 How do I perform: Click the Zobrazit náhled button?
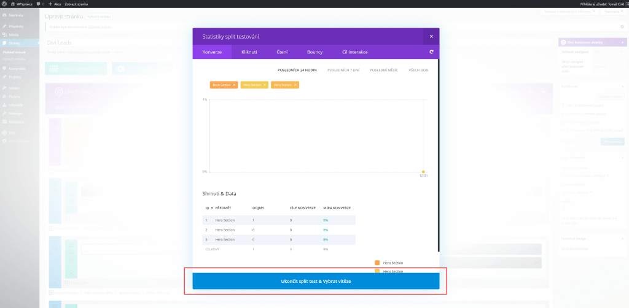611,96
